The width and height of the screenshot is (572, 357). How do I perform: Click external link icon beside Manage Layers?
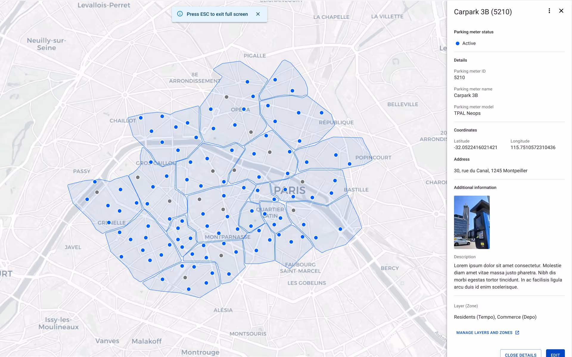click(517, 333)
